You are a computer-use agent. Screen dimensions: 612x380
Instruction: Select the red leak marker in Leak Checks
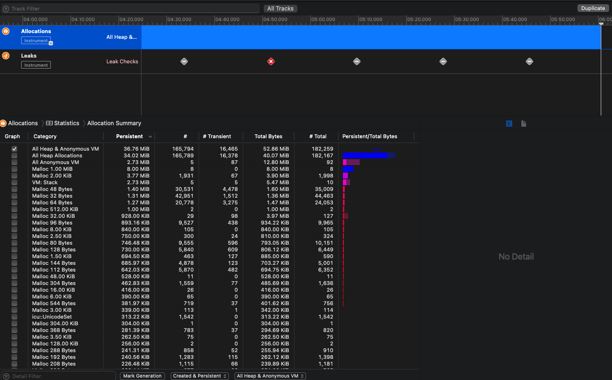pyautogui.click(x=271, y=61)
